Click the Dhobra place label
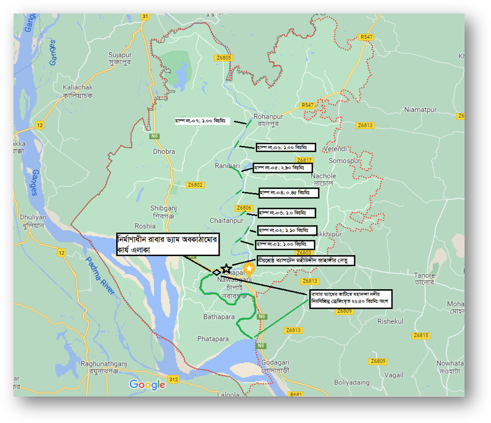 click(164, 151)
